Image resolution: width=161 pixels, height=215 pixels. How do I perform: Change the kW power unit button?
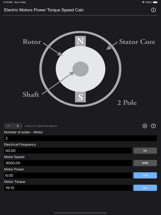145,175
